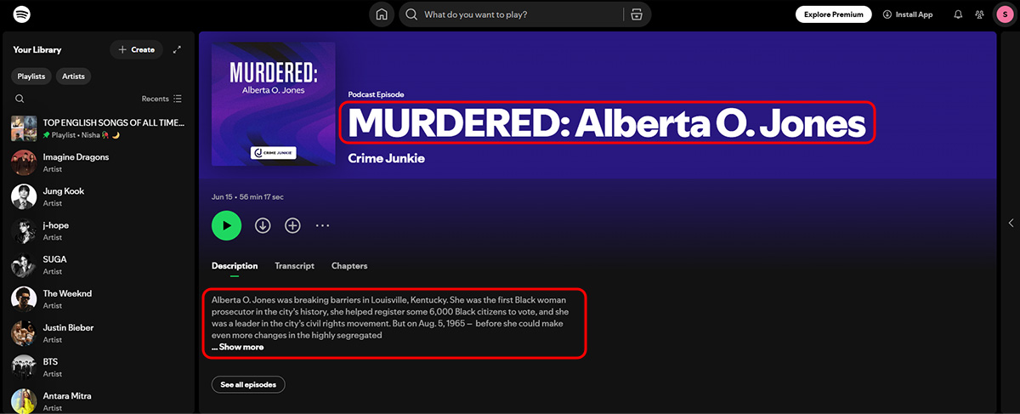Expand Your Library with the arrows icon

click(x=177, y=49)
